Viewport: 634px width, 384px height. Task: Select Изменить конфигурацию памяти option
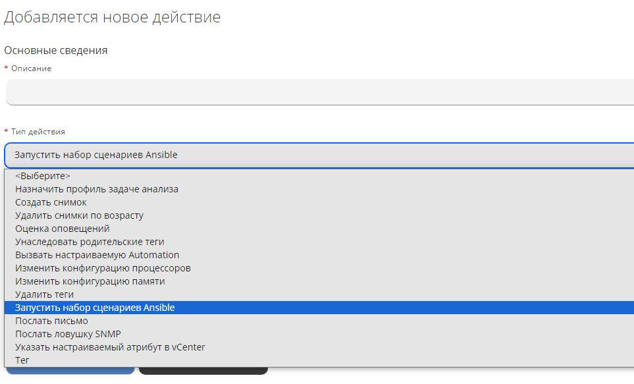click(x=90, y=281)
